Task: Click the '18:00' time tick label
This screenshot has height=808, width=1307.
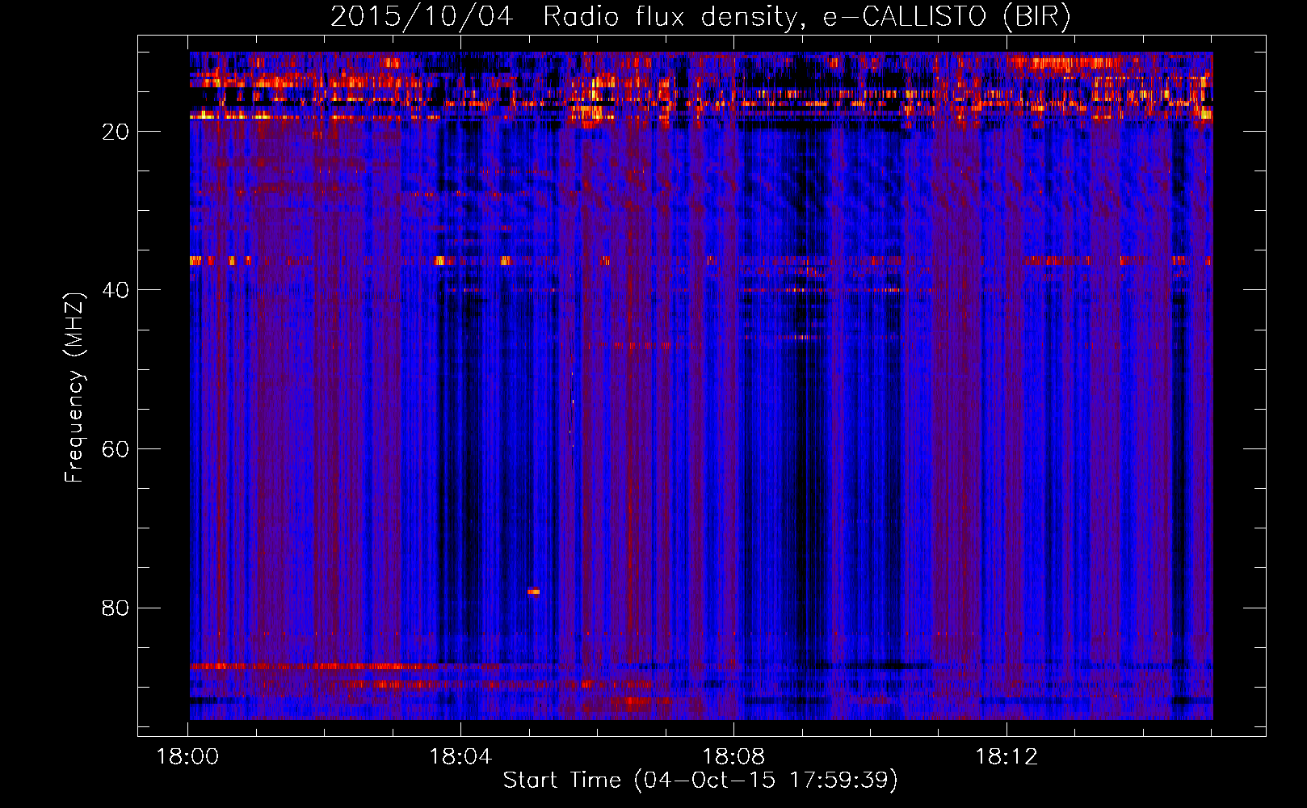Action: click(187, 757)
